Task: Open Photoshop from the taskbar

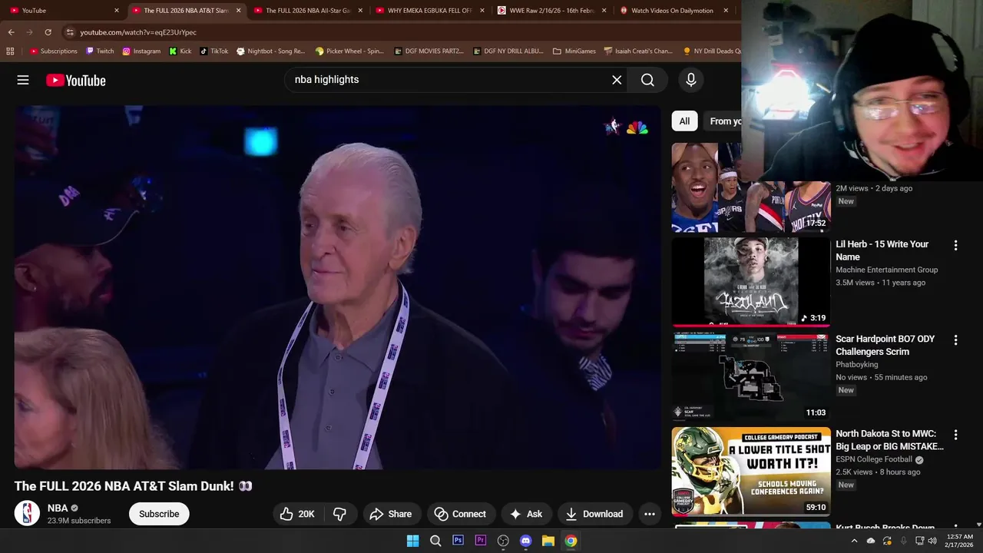Action: [x=458, y=541]
